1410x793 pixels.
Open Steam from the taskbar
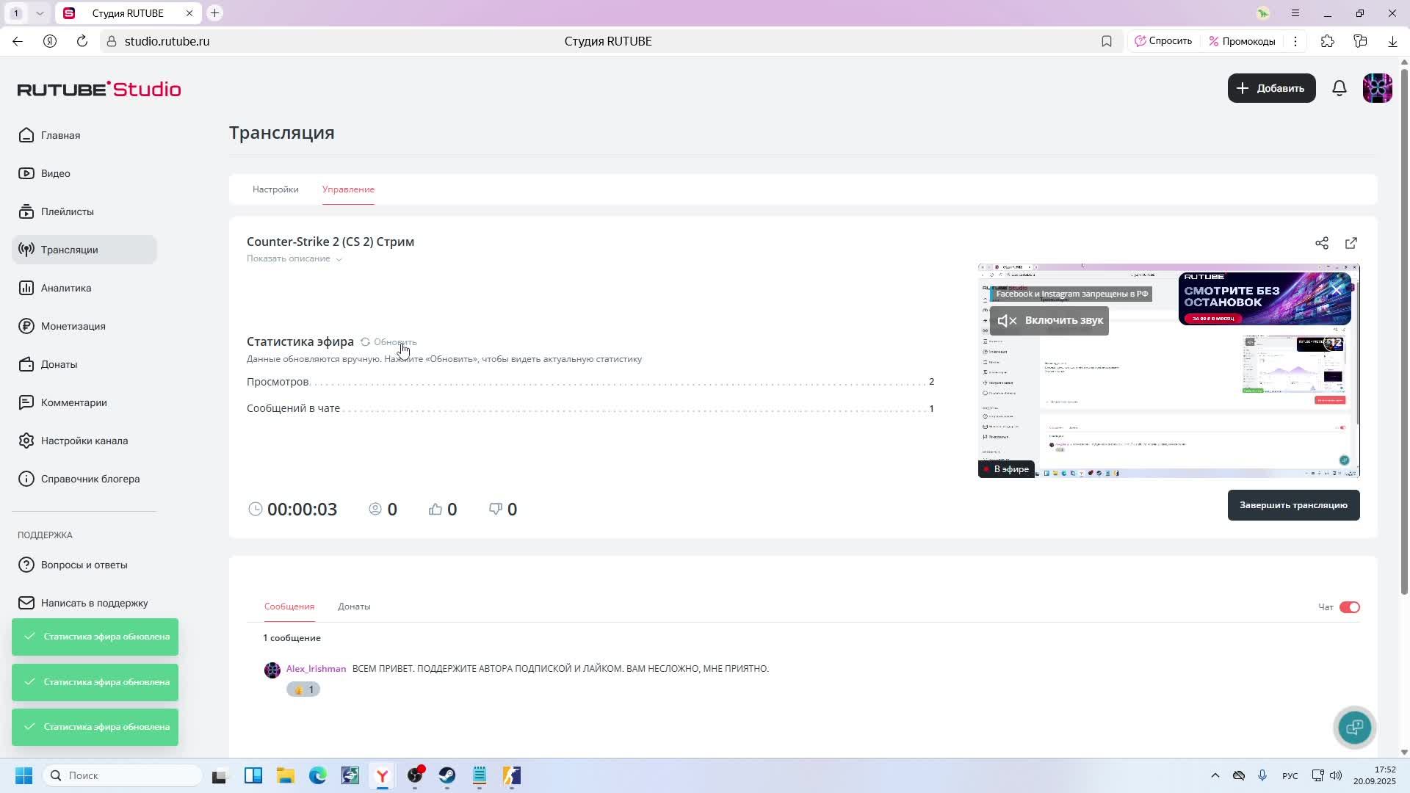click(447, 775)
